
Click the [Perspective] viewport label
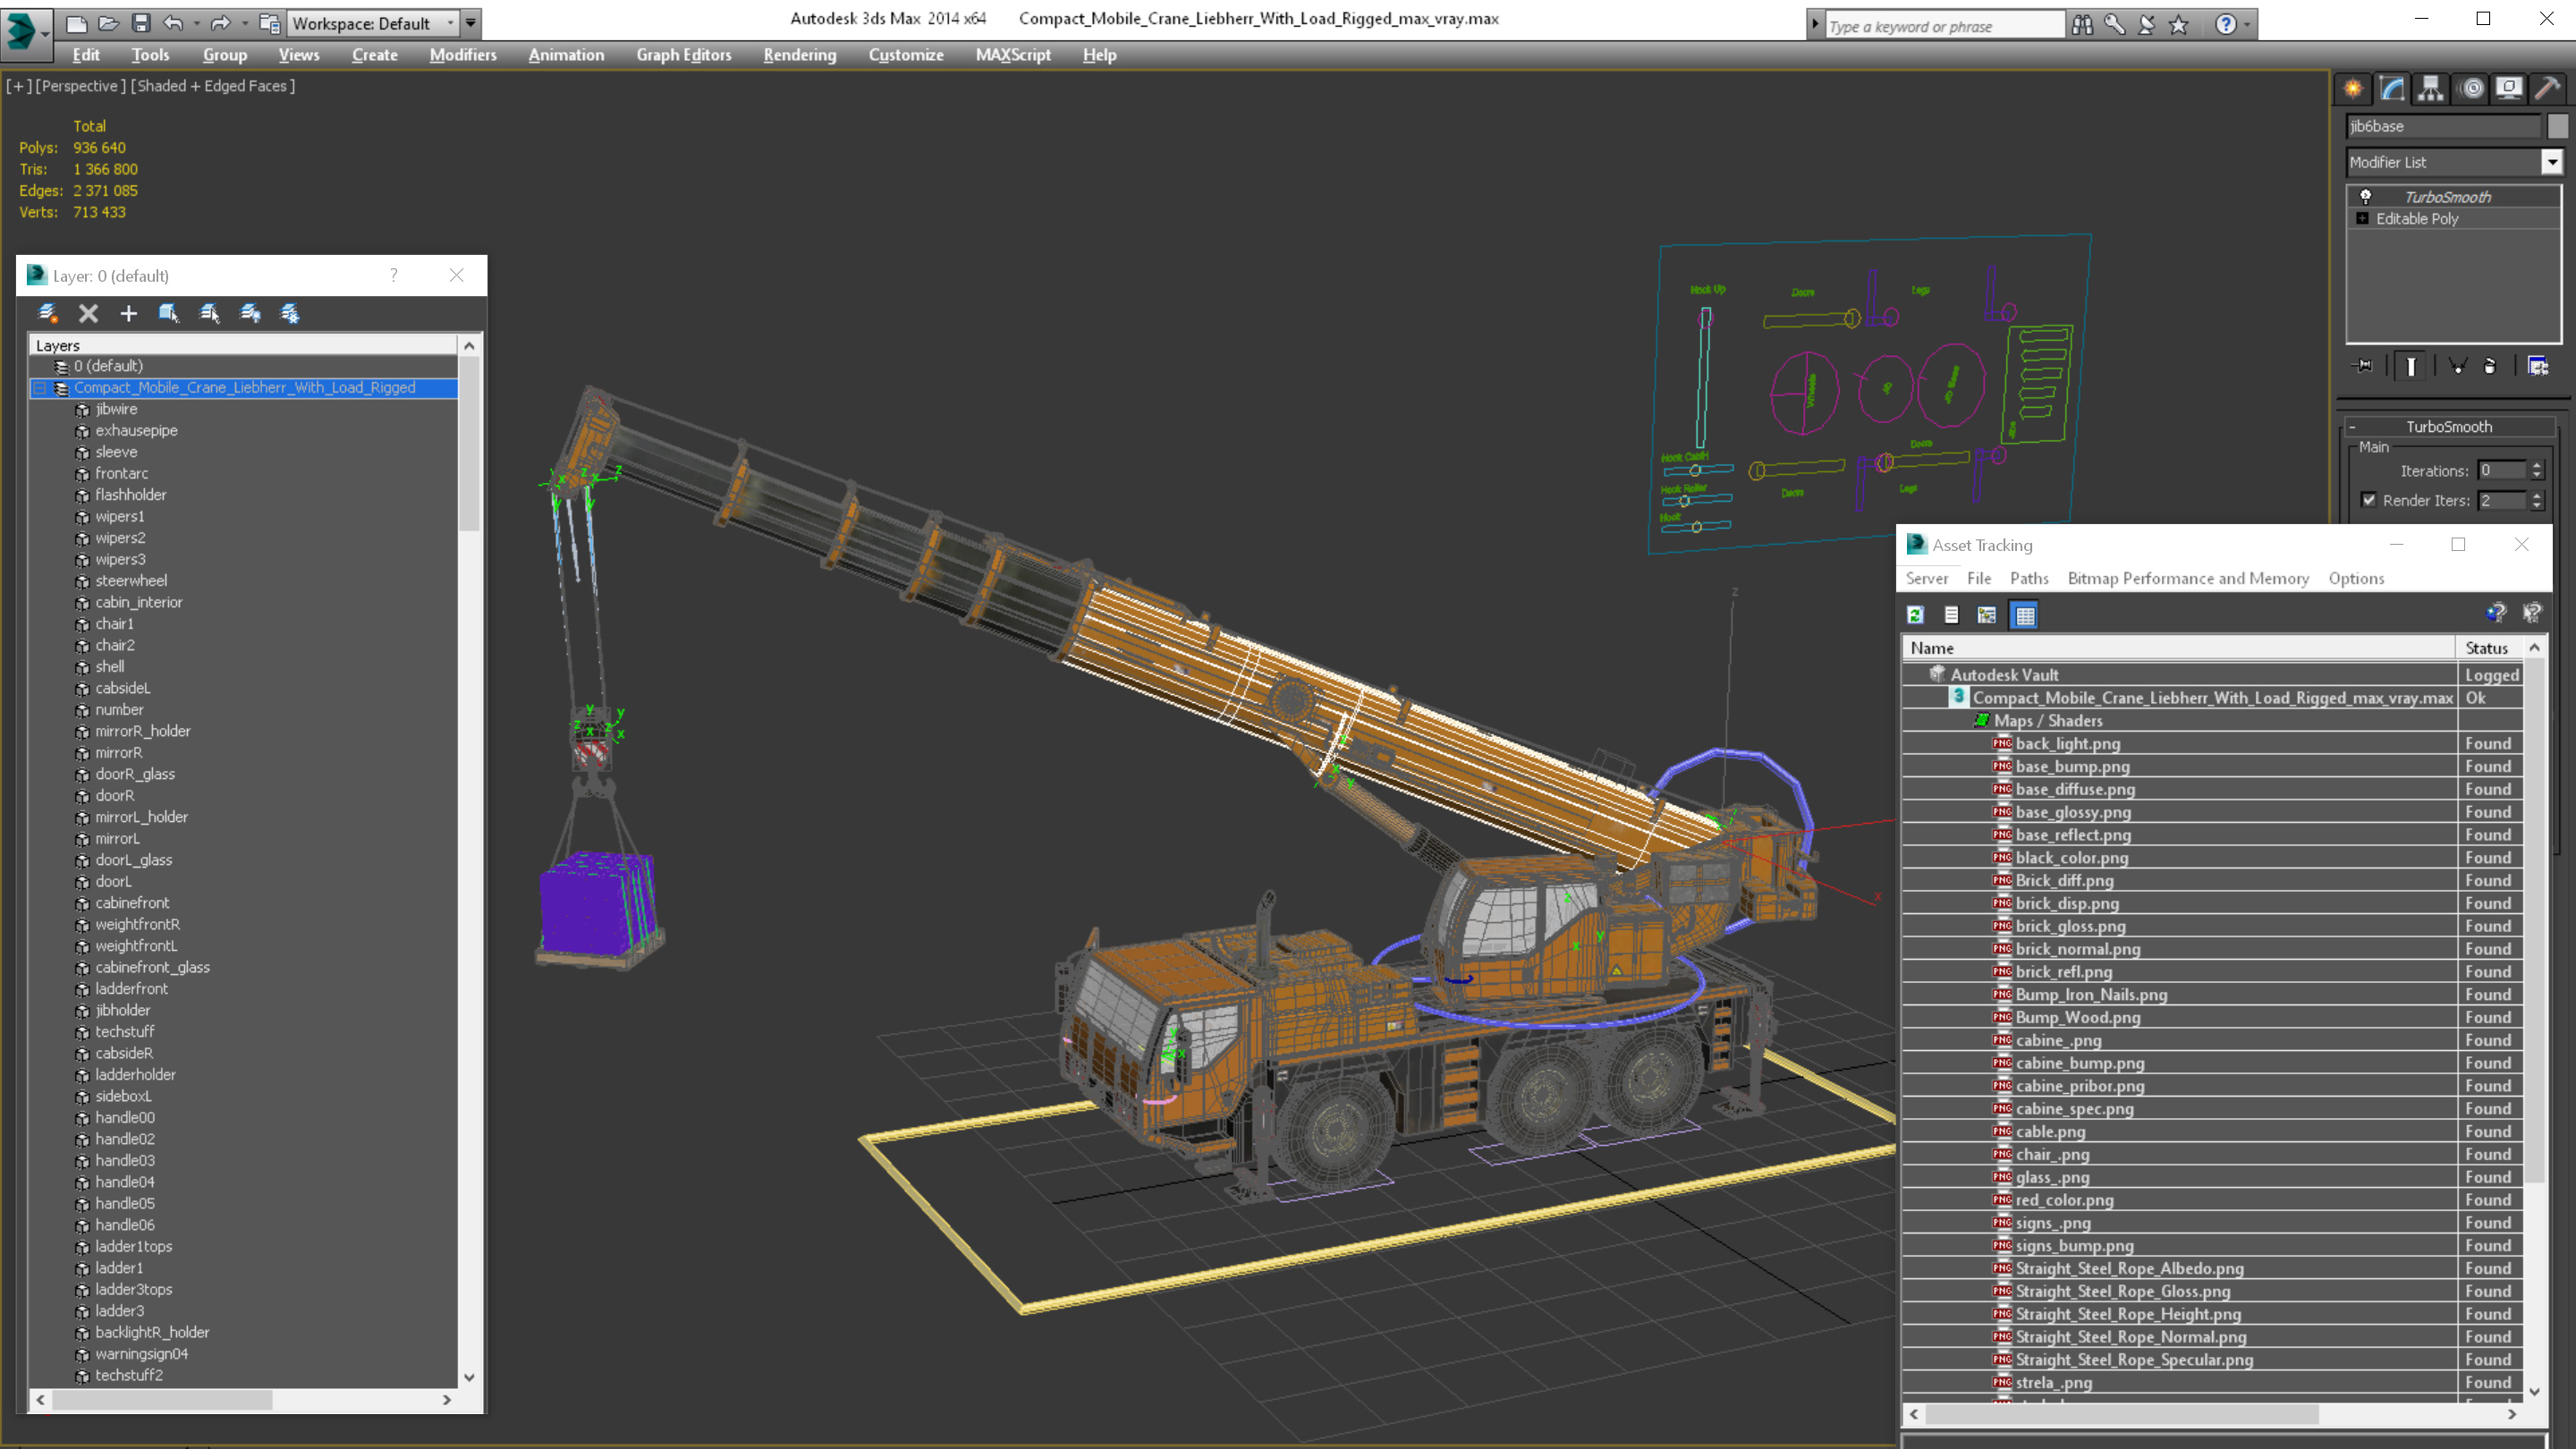tap(81, 86)
